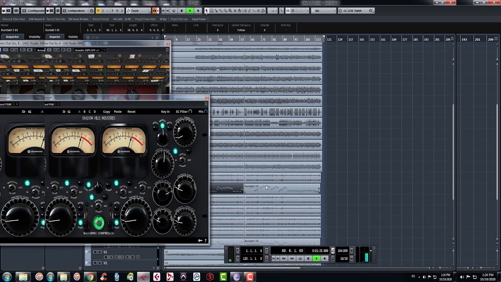Open the Devices menu
The width and height of the screenshot is (501, 282).
135,3
